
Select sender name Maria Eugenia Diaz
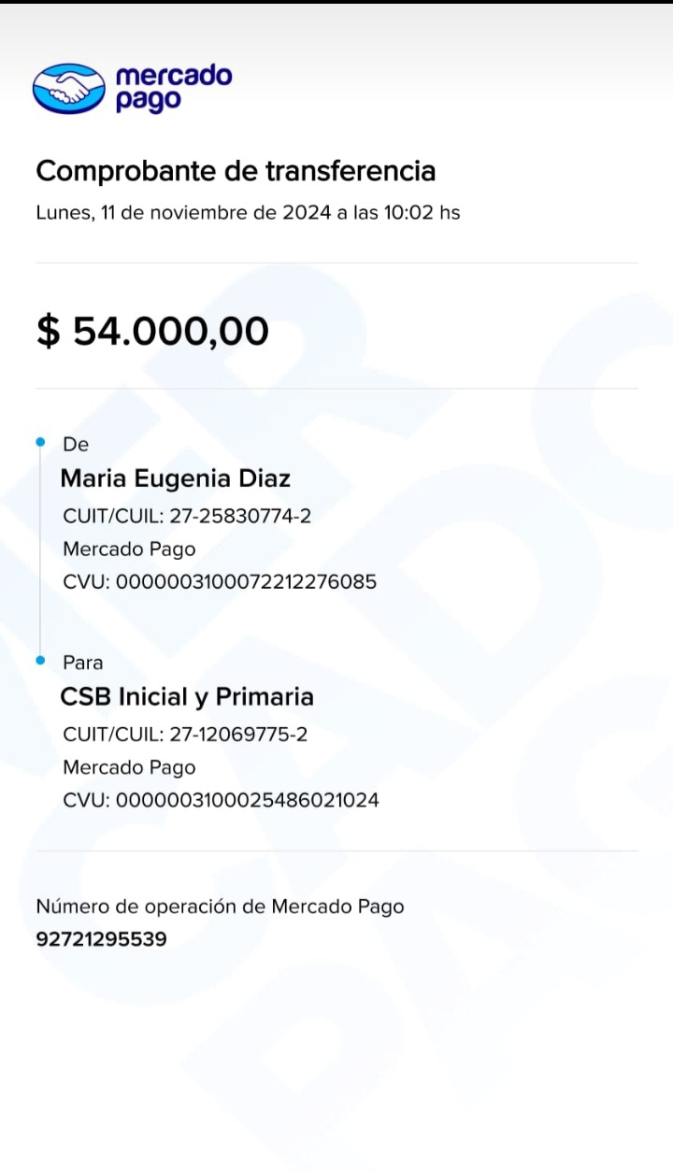(176, 478)
